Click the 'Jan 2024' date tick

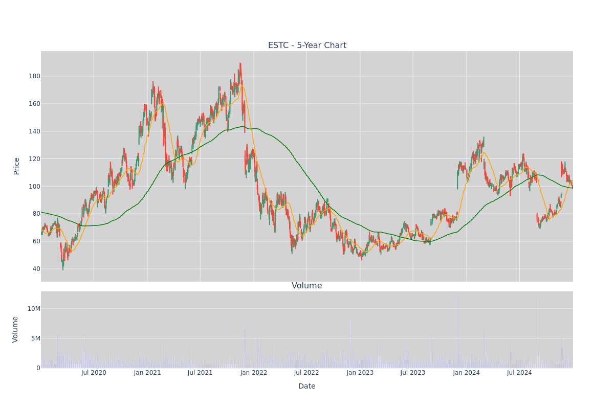467,373
